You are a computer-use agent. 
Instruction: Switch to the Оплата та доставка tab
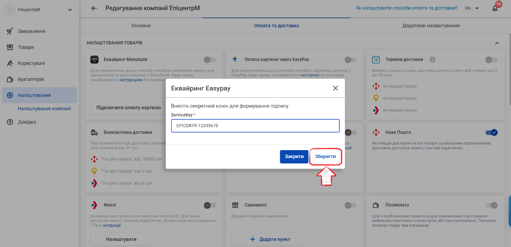(276, 25)
